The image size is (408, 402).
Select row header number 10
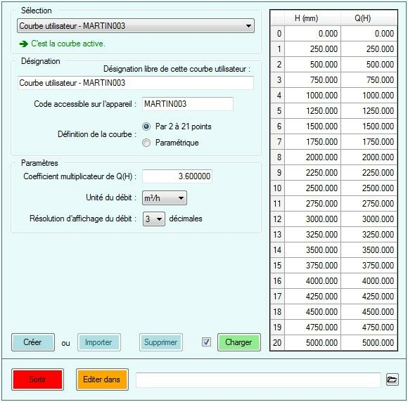pos(278,188)
